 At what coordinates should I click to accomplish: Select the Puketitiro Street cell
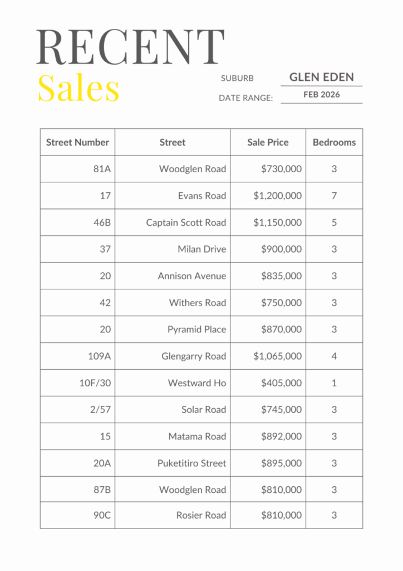[x=191, y=463]
